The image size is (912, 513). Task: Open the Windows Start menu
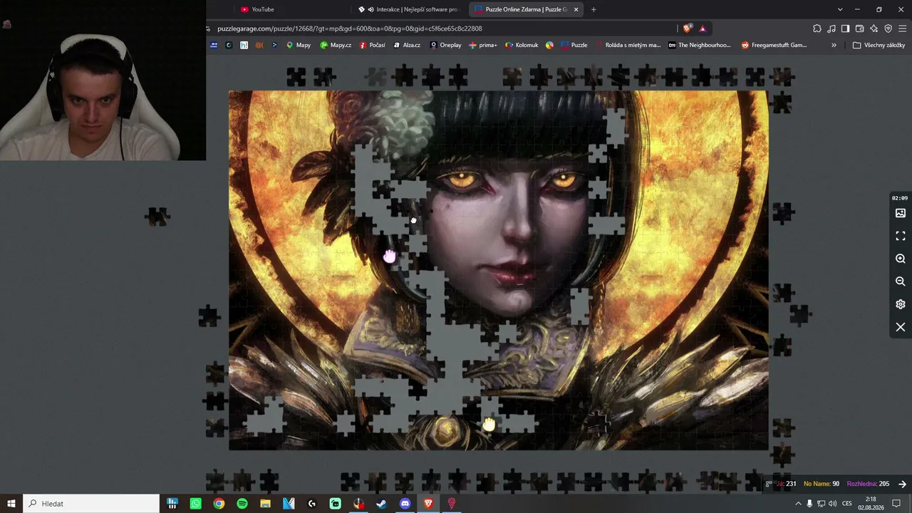pos(11,504)
